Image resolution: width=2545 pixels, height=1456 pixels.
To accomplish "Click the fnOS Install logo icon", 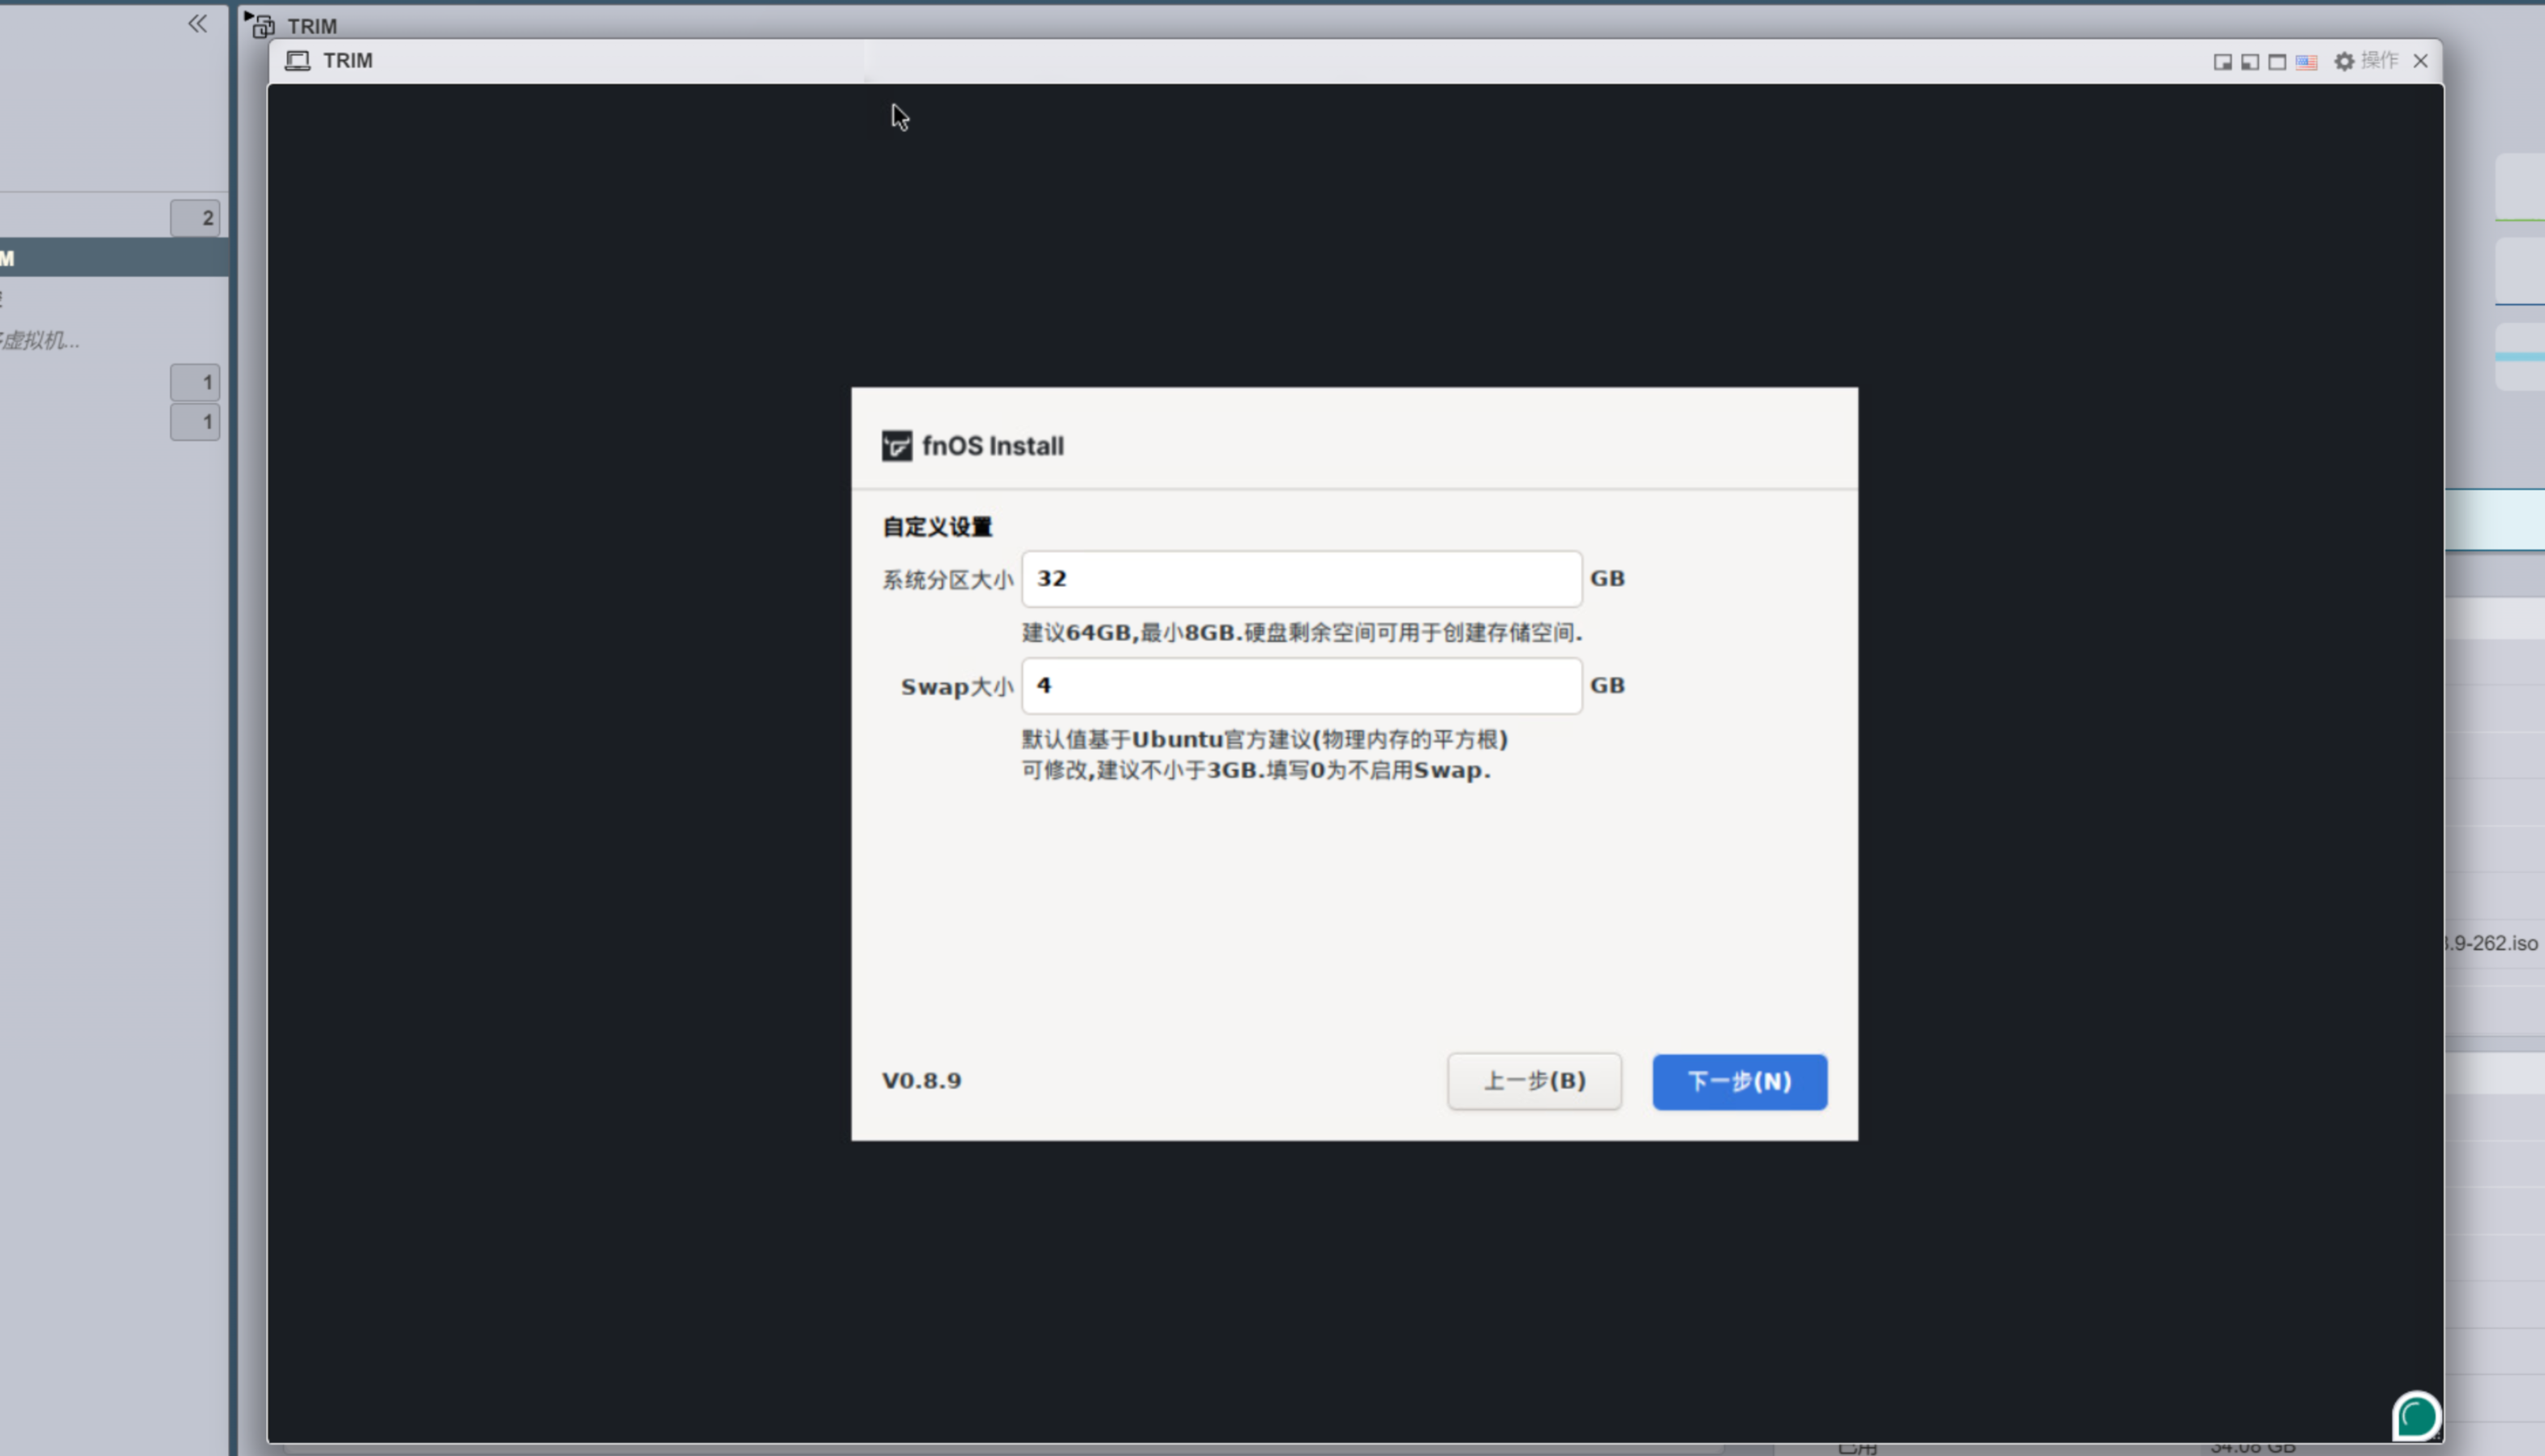I will (x=896, y=446).
